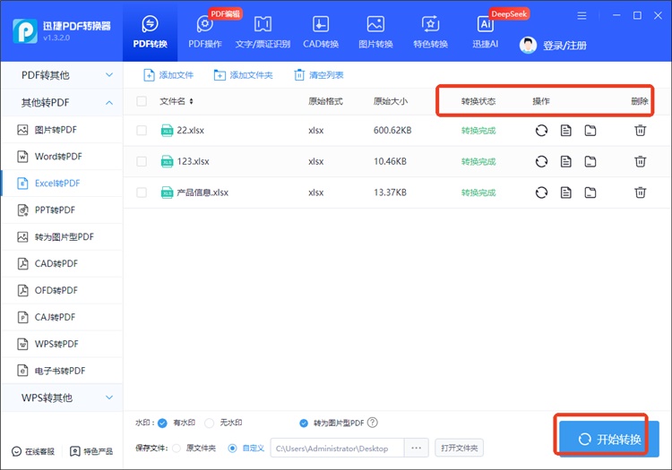The width and height of the screenshot is (672, 470).
Task: Click help icon beside 转为图片型PDF
Action: 373,423
